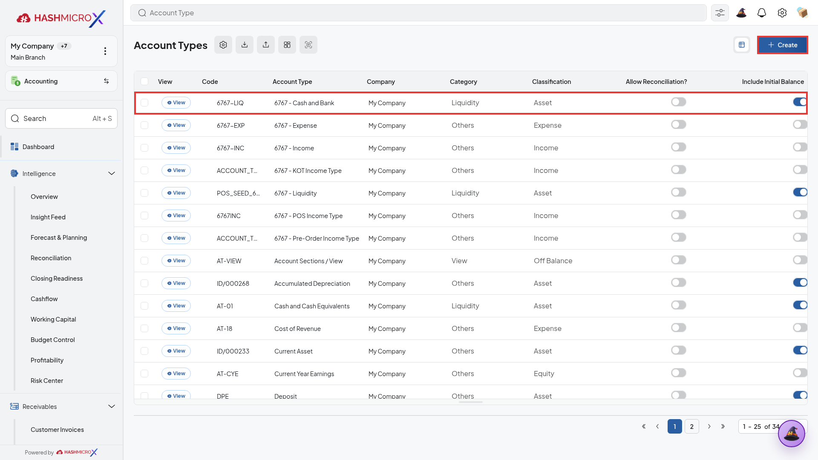Open Closing Readiness page
The height and width of the screenshot is (460, 818).
(57, 279)
